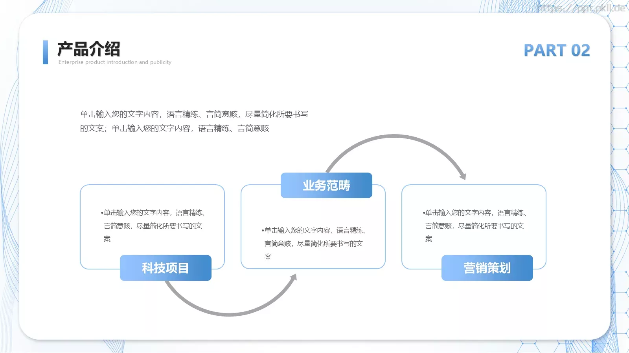Click the intro paragraph starting 单击输入您的文字内容
Viewport: 629px width, 353px height.
(194, 121)
